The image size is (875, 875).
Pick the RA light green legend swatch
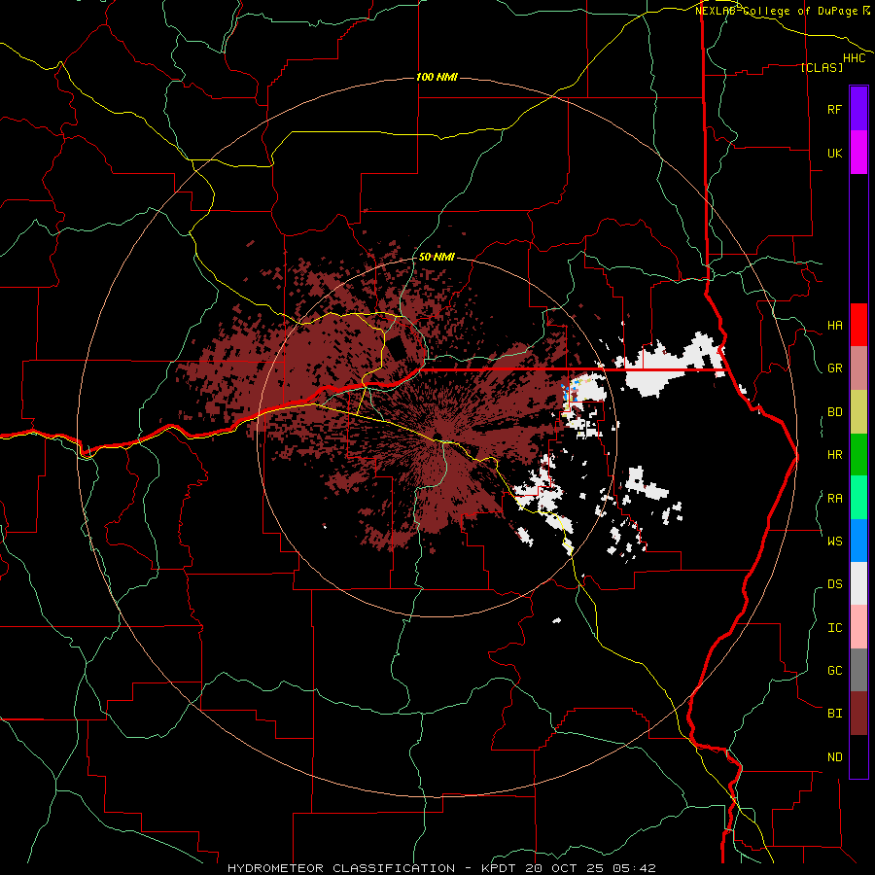pos(858,498)
